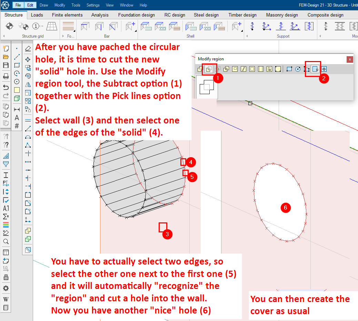This screenshot has width=358, height=321.
Task: Click the first point support icon in Support group
Action: [x=252, y=26]
